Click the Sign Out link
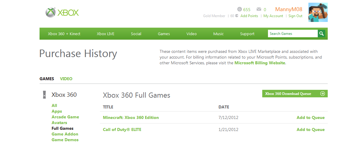341x143 pixels. click(295, 16)
